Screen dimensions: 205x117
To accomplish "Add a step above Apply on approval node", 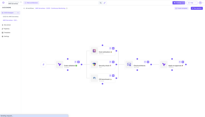I will click(x=172, y=59).
